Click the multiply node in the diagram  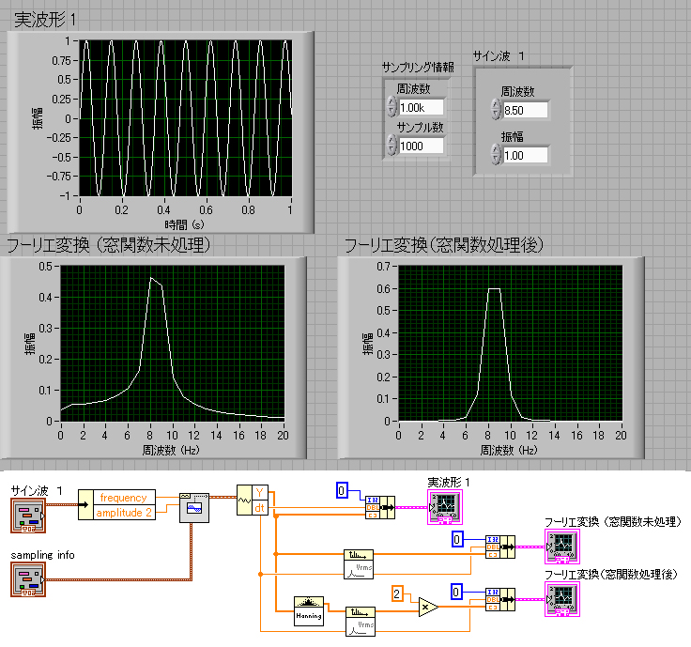tap(426, 607)
